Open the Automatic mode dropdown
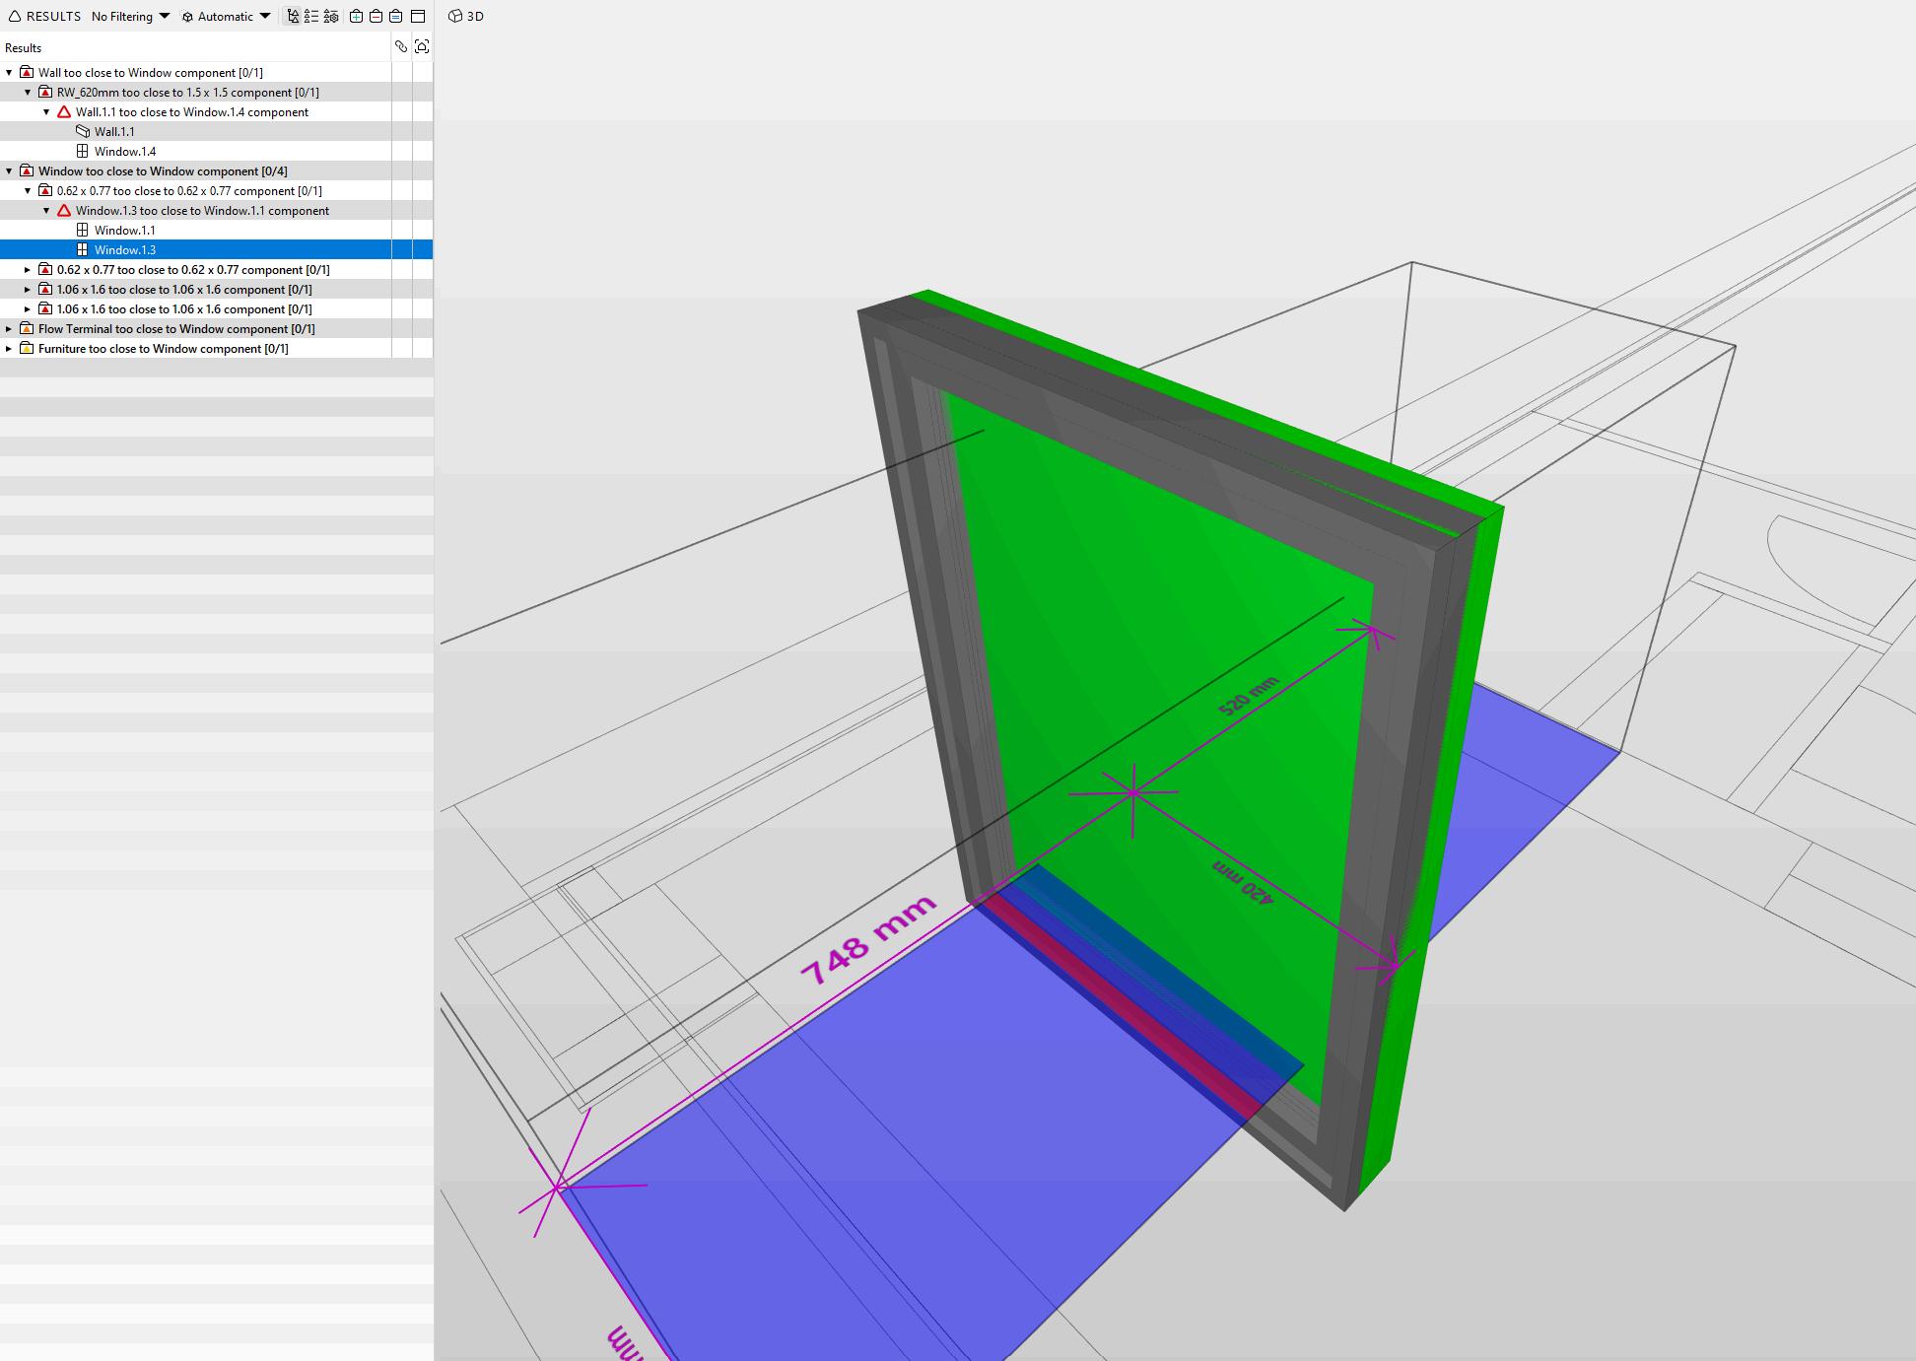The width and height of the screenshot is (1916, 1361). pos(226,16)
